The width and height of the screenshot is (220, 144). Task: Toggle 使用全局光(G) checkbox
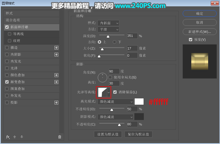point(110,77)
